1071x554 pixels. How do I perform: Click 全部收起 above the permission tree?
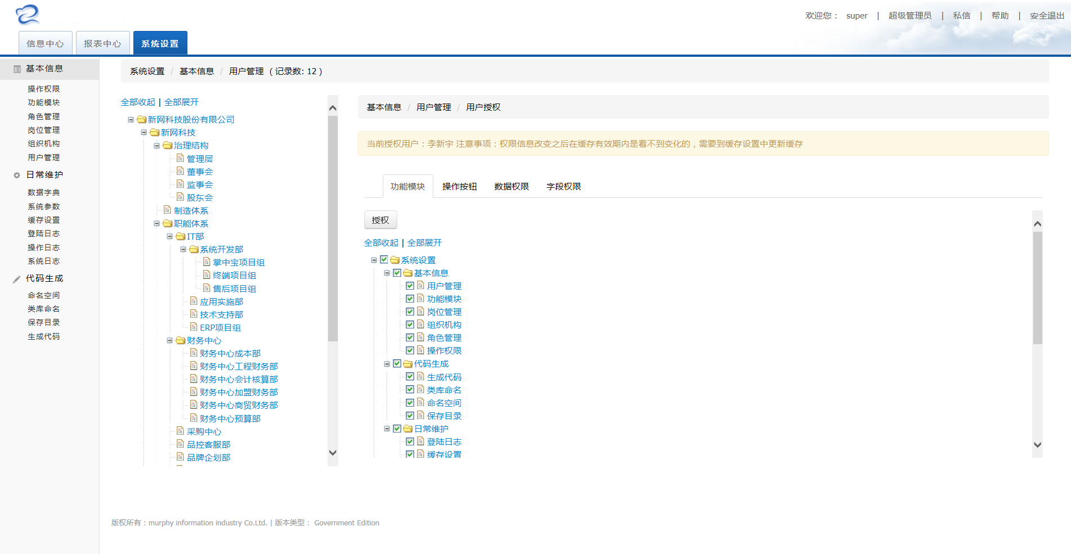click(x=381, y=242)
